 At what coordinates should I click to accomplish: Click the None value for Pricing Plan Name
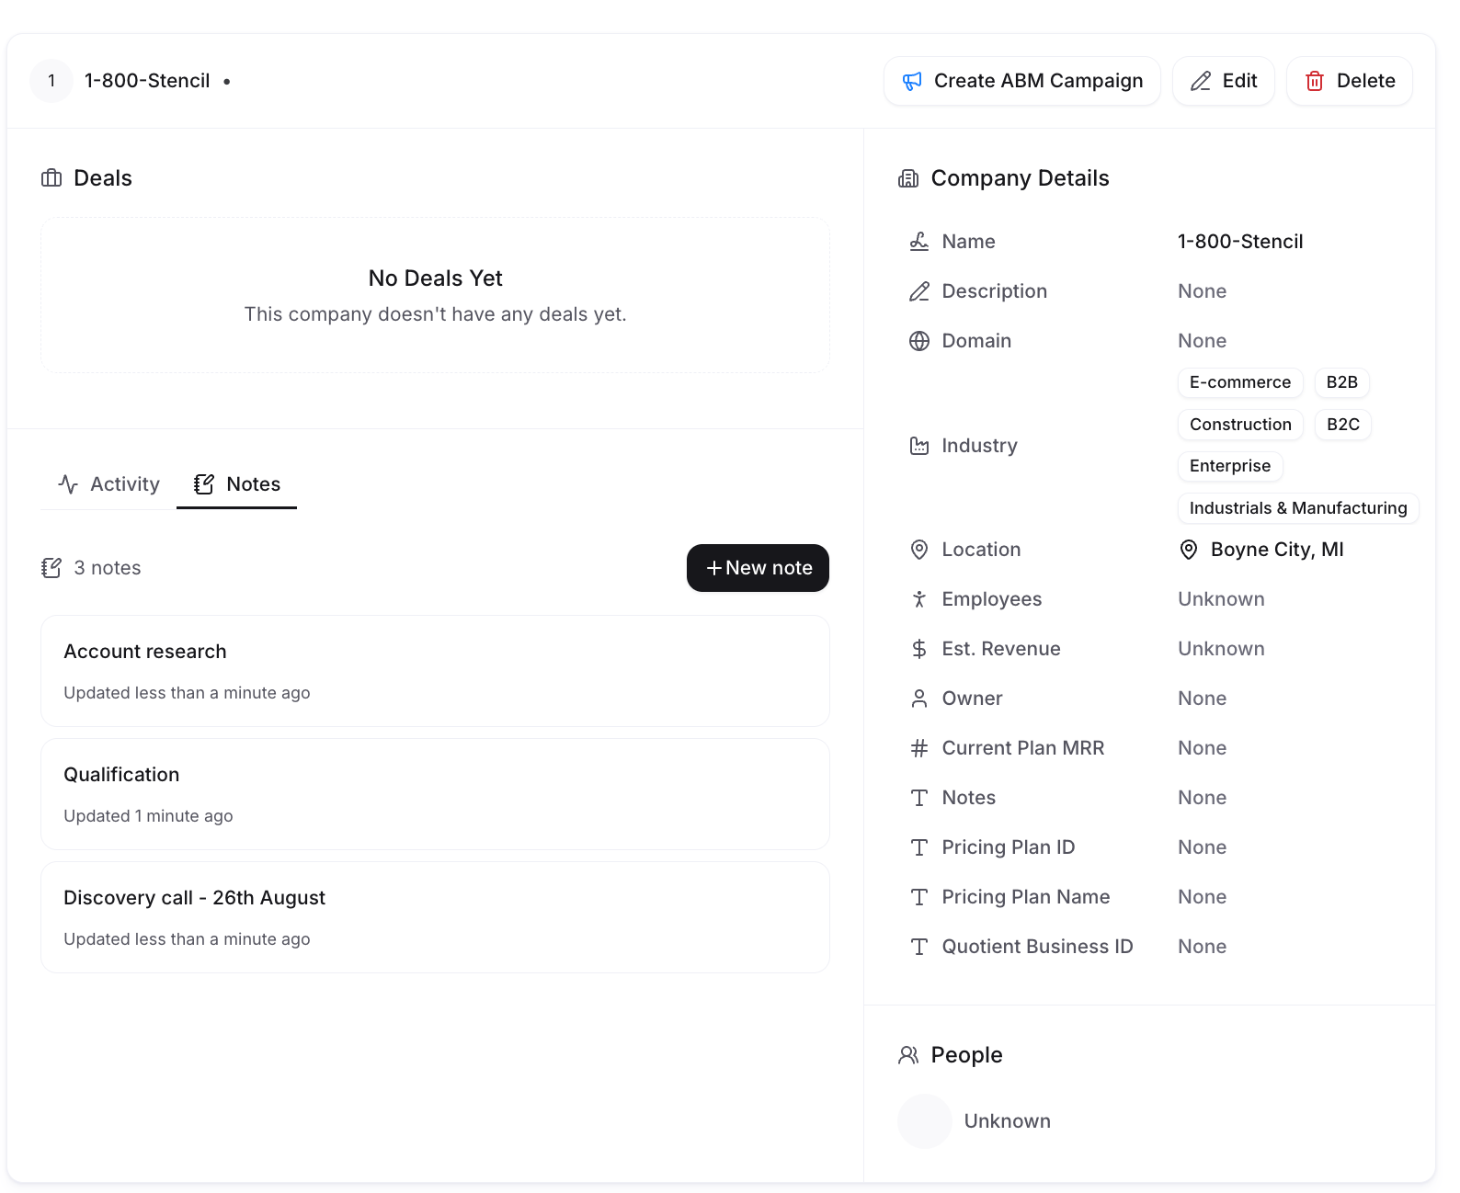click(1203, 897)
